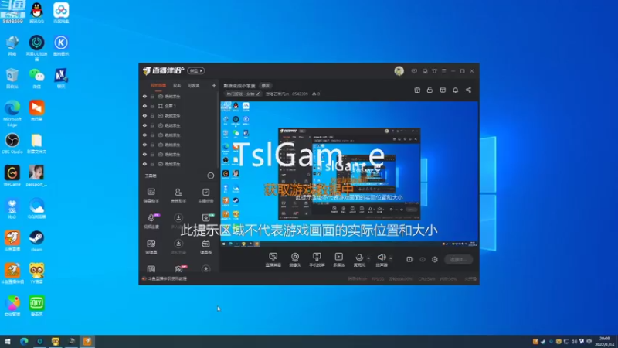Click the microphone icon in bottom toolbar
Viewport: 618px width, 348px height.
click(x=359, y=258)
